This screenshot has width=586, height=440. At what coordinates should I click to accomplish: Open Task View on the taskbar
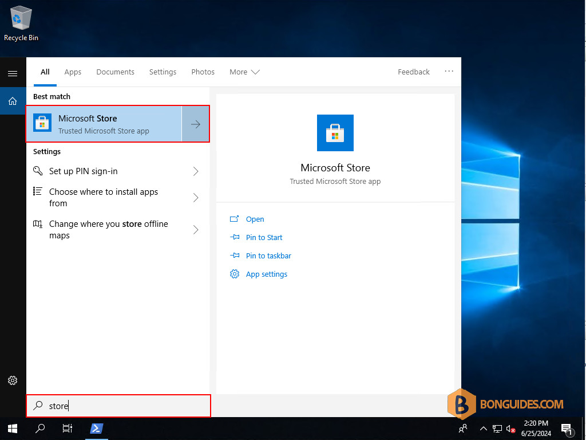(68, 429)
